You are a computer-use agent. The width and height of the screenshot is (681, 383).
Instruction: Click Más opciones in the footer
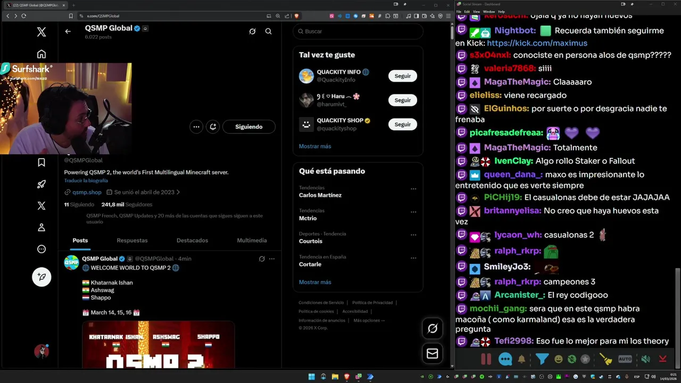click(369, 321)
